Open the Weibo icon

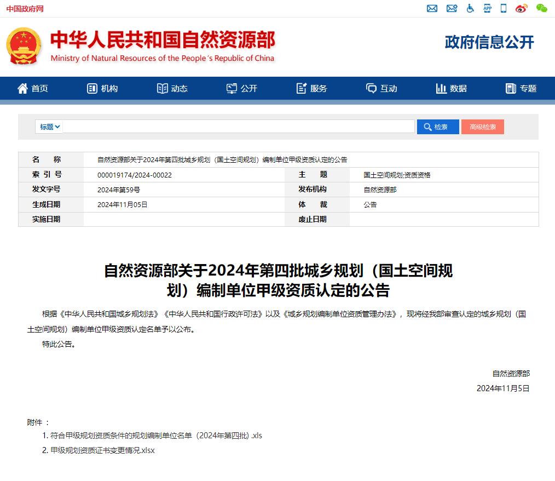pos(522,8)
